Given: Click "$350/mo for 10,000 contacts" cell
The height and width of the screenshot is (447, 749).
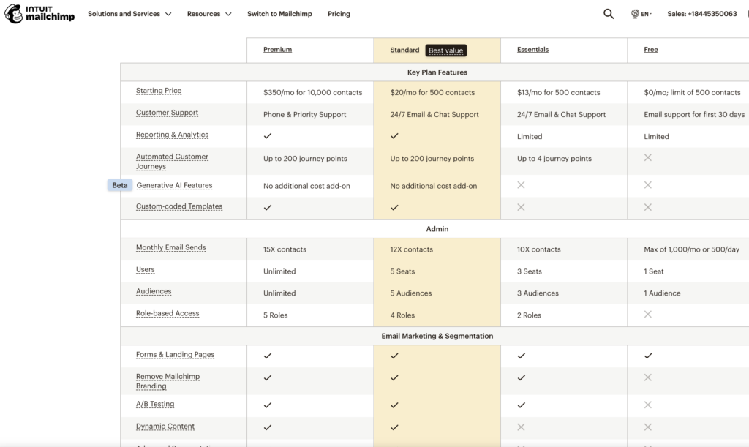Looking at the screenshot, I should pos(312,93).
